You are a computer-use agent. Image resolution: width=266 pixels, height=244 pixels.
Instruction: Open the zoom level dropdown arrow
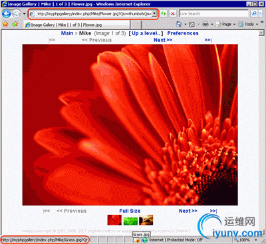tap(256, 240)
